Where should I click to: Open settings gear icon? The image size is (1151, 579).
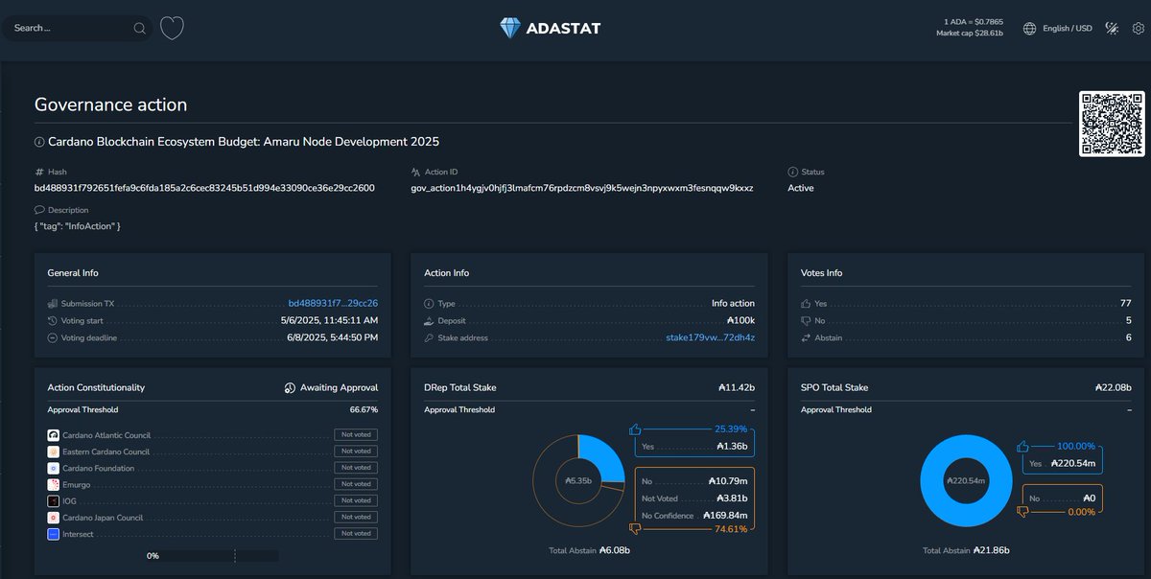click(1138, 28)
